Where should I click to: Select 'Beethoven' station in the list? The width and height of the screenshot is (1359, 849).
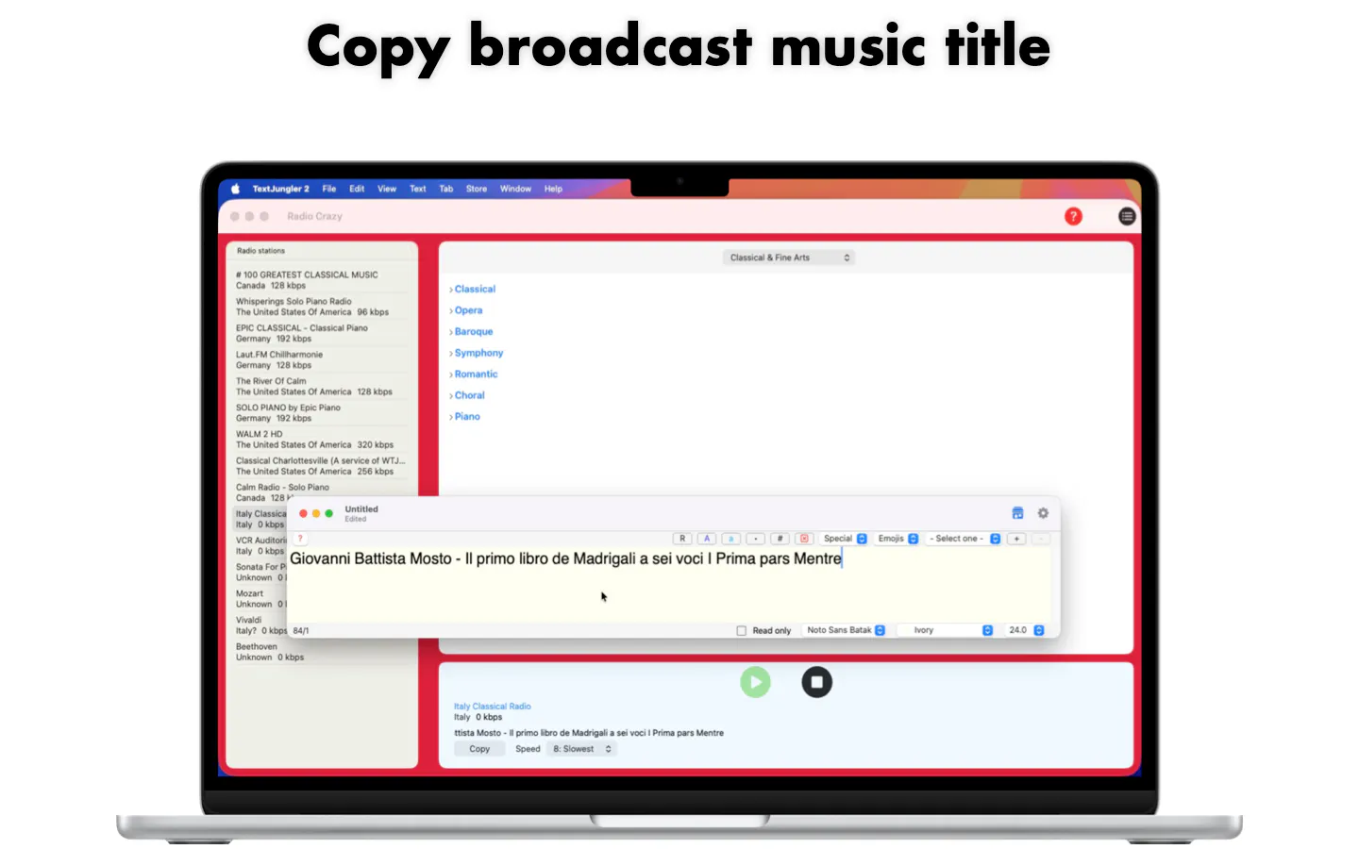321,652
